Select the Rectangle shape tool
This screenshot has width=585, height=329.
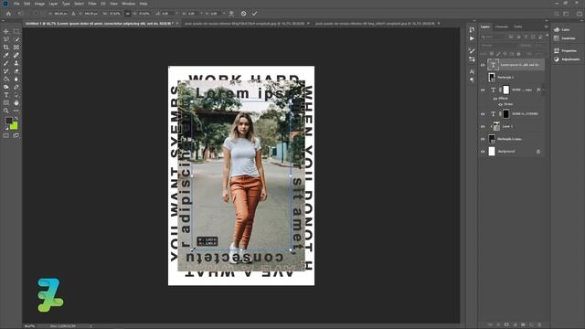point(6,102)
